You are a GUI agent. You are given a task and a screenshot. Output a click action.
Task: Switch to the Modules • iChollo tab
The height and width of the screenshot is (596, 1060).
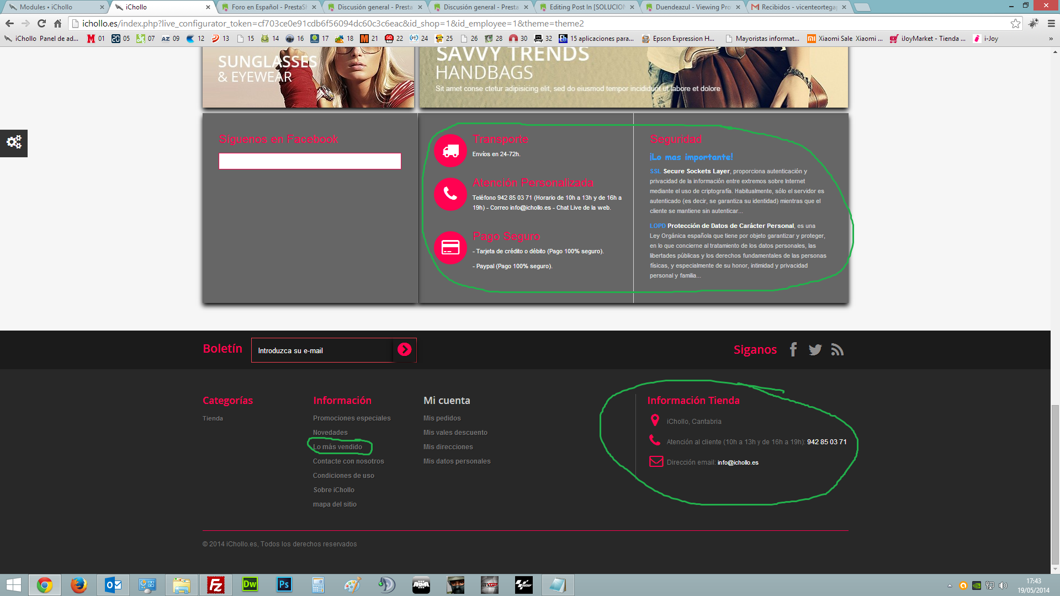click(50, 7)
